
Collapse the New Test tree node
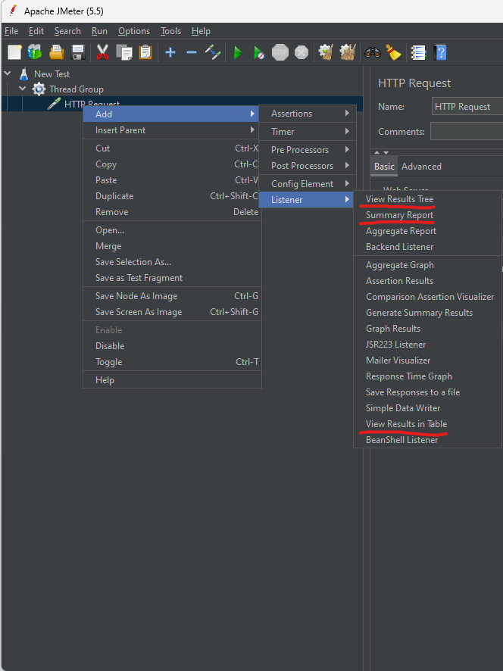pyautogui.click(x=8, y=73)
